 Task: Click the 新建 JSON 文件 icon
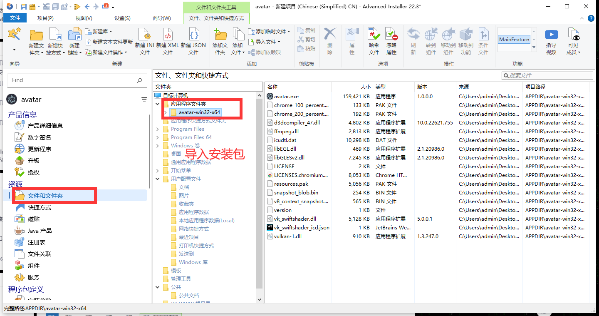(x=194, y=40)
